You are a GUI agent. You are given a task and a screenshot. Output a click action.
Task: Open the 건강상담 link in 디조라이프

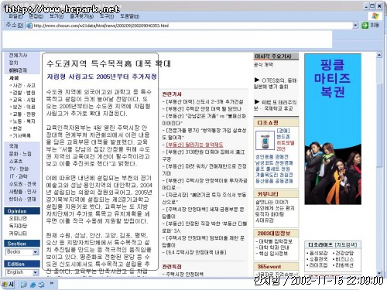pos(344,253)
